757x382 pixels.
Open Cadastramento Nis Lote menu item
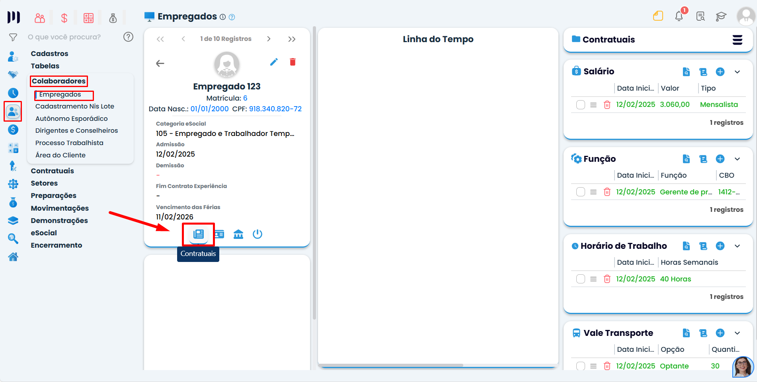tap(75, 107)
